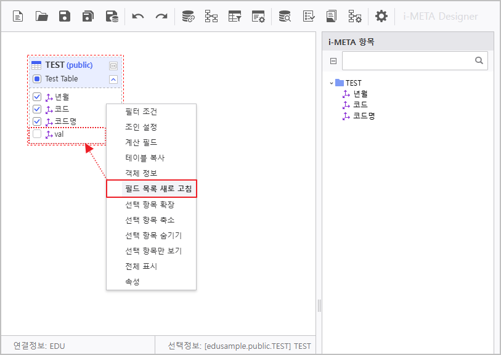Choose 테이블 복사 from context menu
This screenshot has width=501, height=355.
click(151, 158)
